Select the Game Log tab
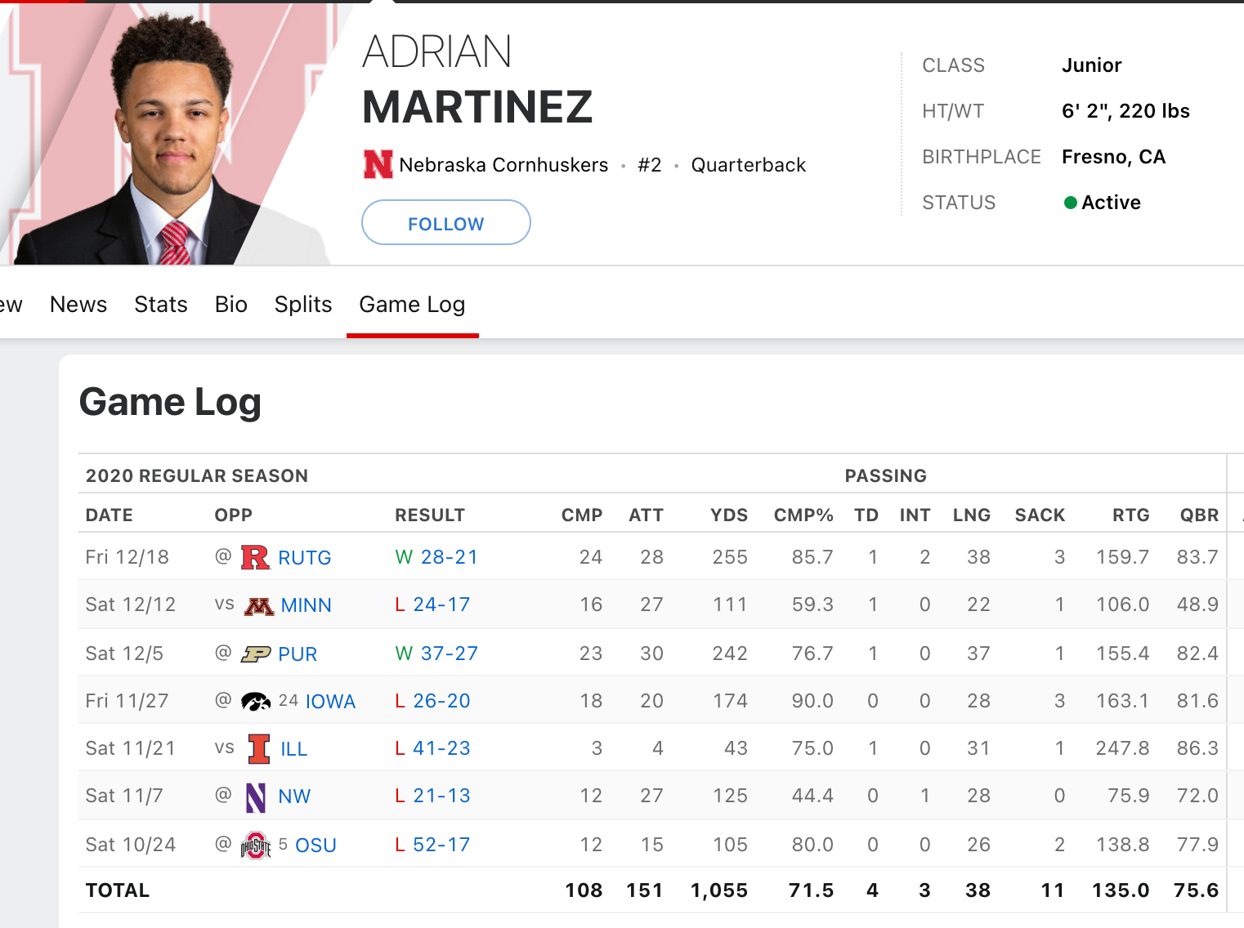Image resolution: width=1244 pixels, height=928 pixels. tap(412, 305)
